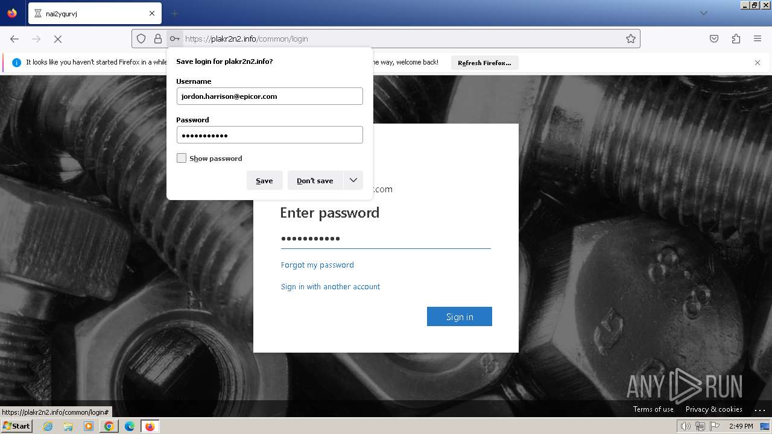This screenshot has width=772, height=434.
Task: Click the Action Center flag icon
Action: 715,426
